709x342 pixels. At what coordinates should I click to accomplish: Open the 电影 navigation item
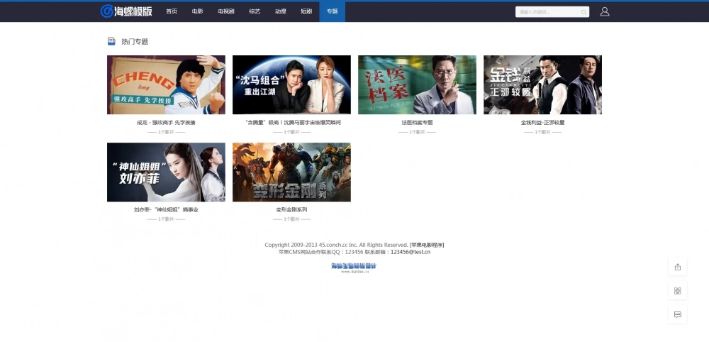[x=197, y=11]
